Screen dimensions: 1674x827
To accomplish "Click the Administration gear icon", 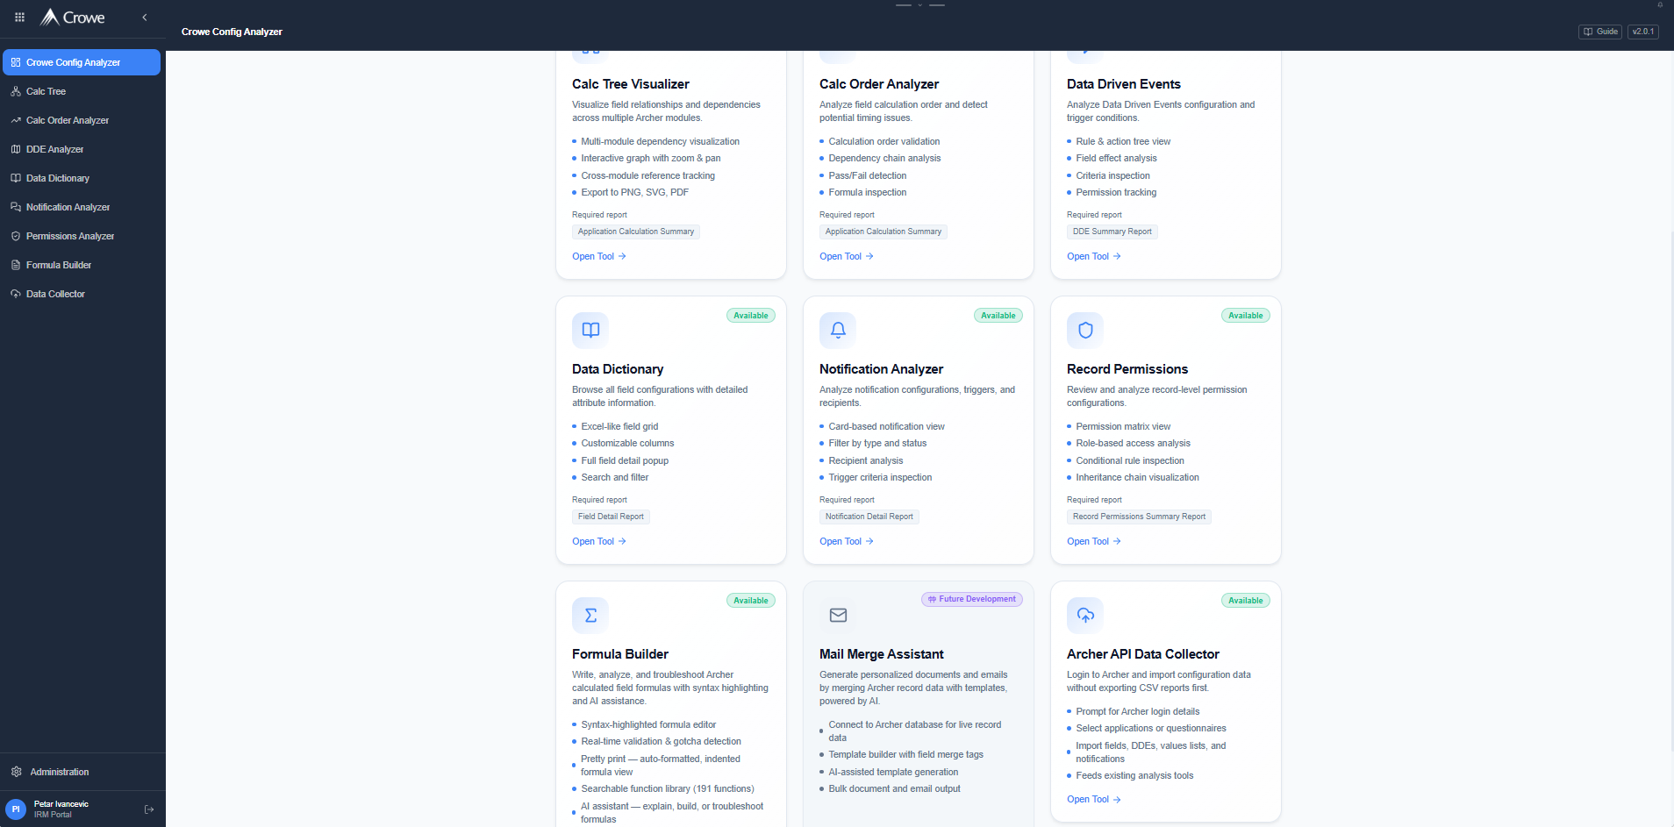I will click(16, 772).
